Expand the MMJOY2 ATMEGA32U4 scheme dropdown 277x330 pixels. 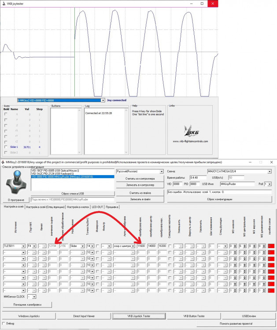coord(270,172)
